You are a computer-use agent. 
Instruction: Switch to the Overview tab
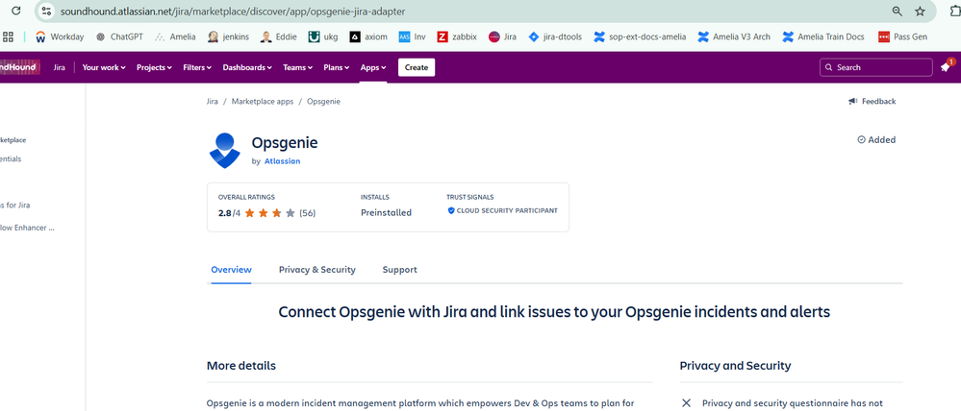231,270
